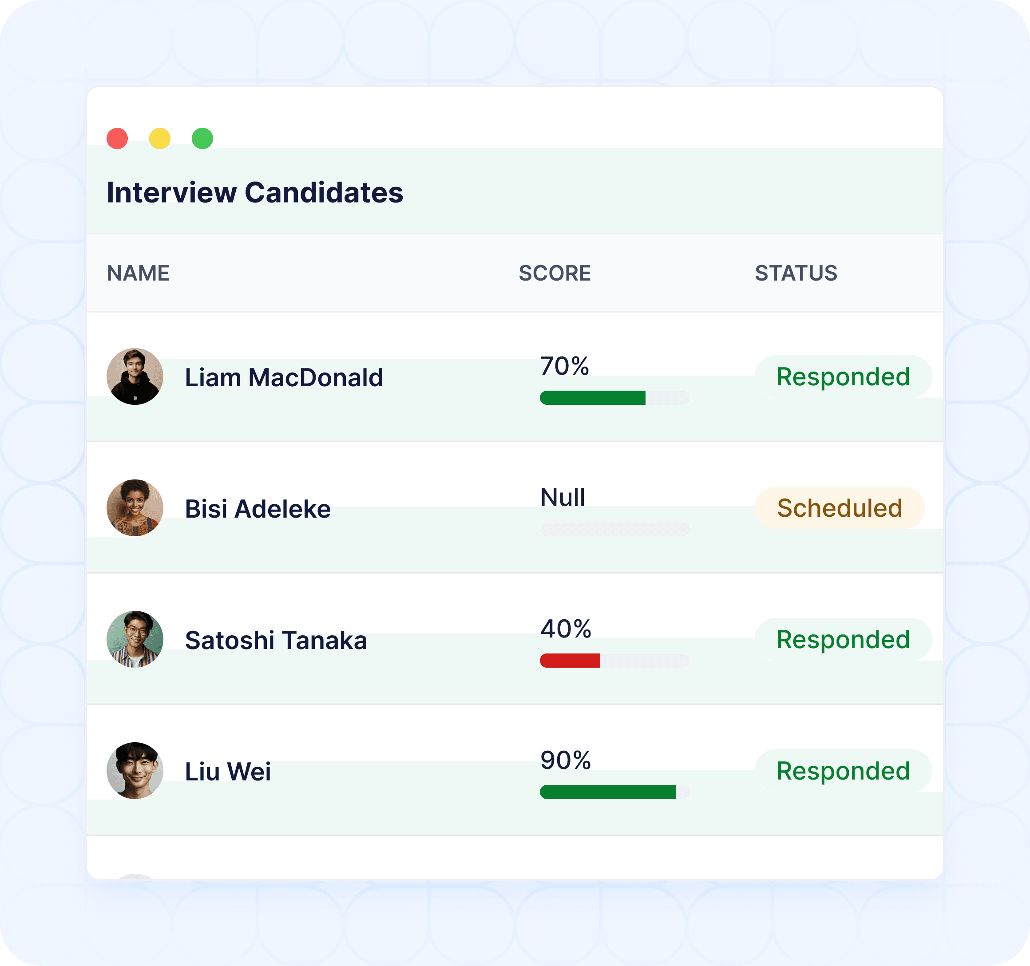Open Liu Wei's avatar photo
The width and height of the screenshot is (1030, 966).
[x=135, y=771]
